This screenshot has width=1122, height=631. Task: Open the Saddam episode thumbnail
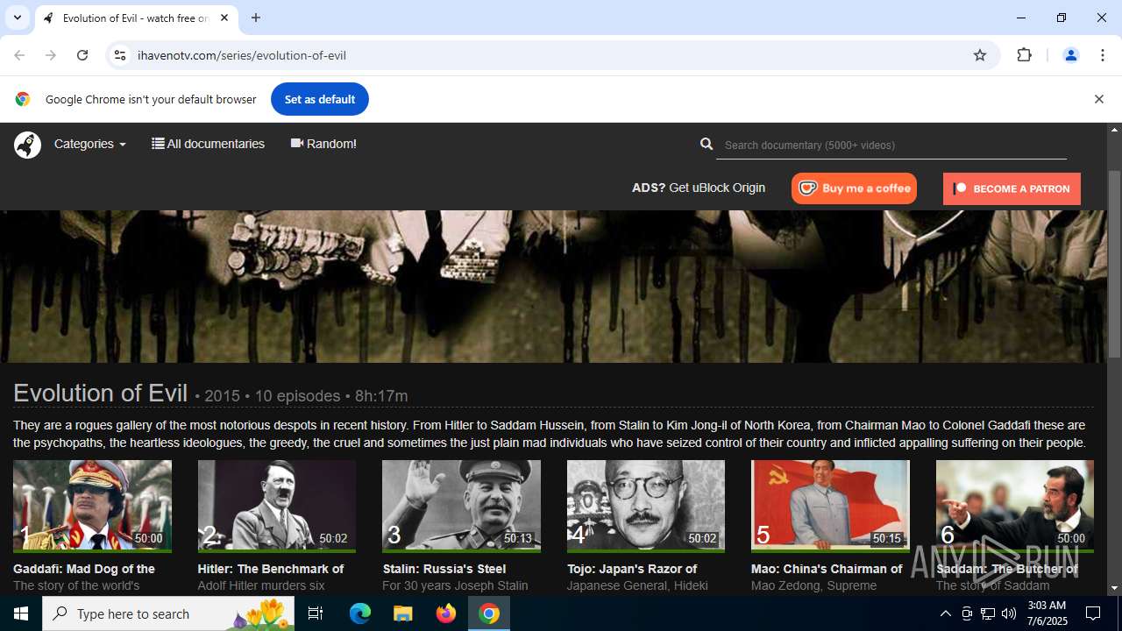point(1015,506)
